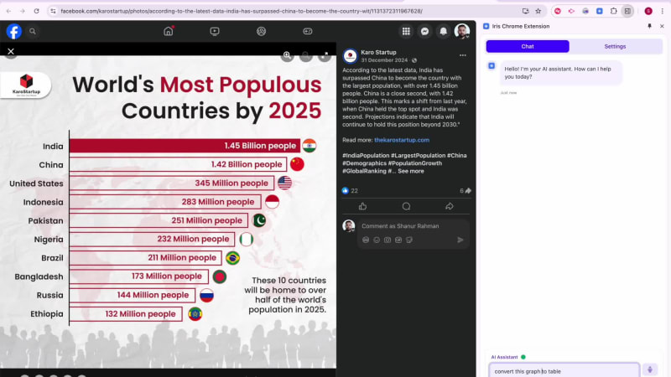
Task: Click the blue Iris extension toolbar icon
Action: pyautogui.click(x=600, y=11)
